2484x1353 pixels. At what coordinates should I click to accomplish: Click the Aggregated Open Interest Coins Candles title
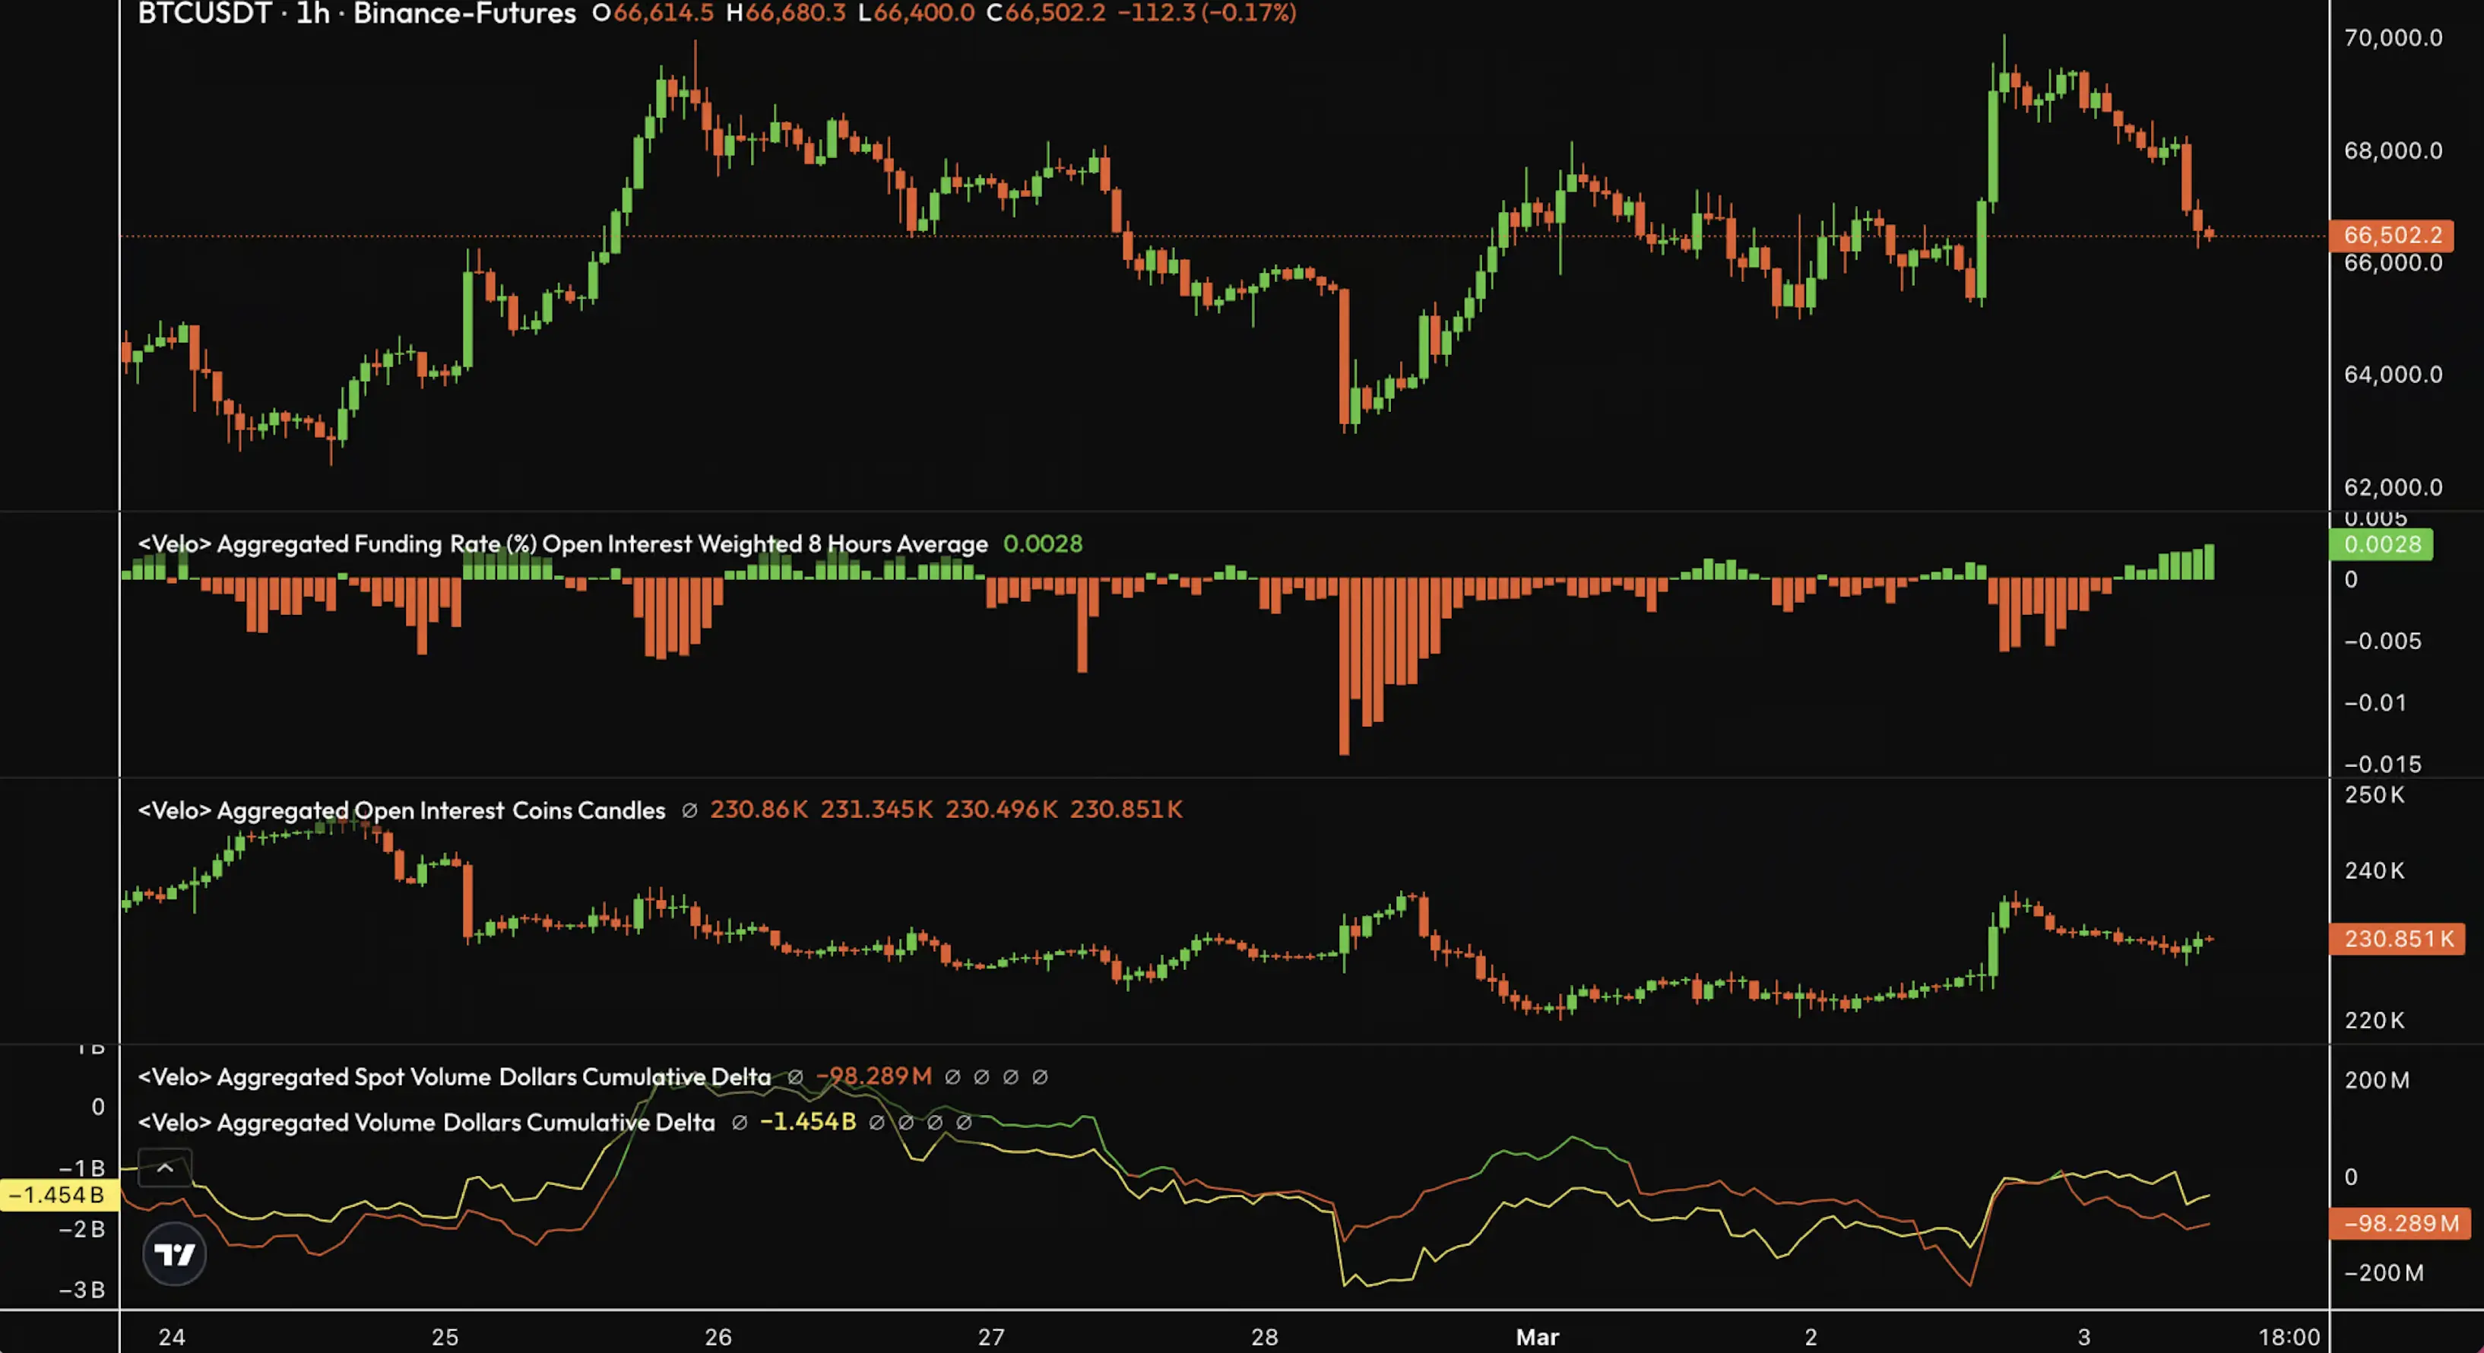[x=401, y=810]
